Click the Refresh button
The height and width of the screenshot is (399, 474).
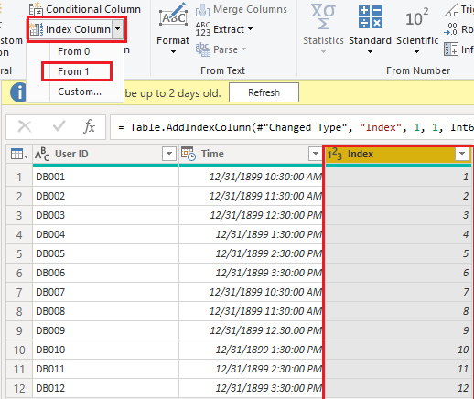coord(264,92)
